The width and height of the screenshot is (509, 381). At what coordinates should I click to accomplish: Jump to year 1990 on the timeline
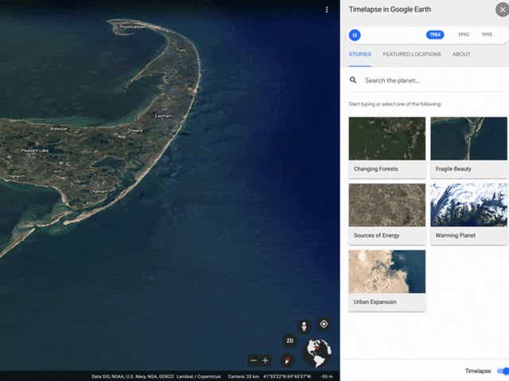463,35
